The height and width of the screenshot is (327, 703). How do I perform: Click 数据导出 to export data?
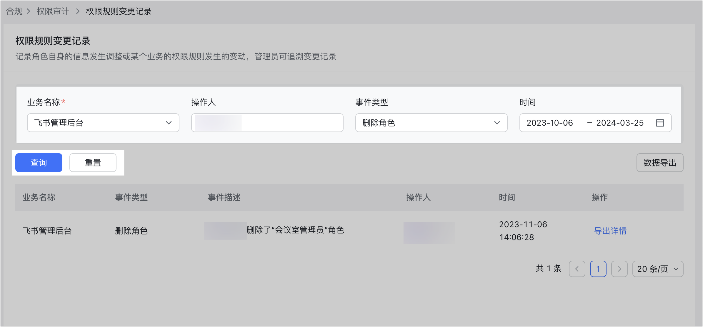click(660, 162)
